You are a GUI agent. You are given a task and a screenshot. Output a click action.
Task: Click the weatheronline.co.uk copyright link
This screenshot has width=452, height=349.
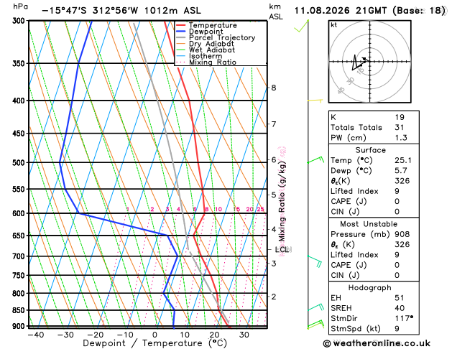tap(377, 343)
